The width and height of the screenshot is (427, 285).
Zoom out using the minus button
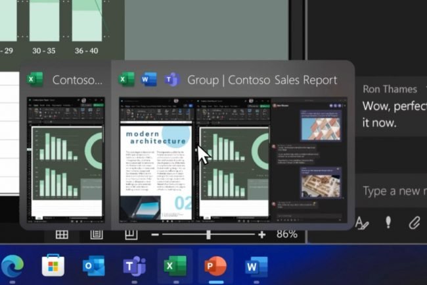click(x=155, y=234)
